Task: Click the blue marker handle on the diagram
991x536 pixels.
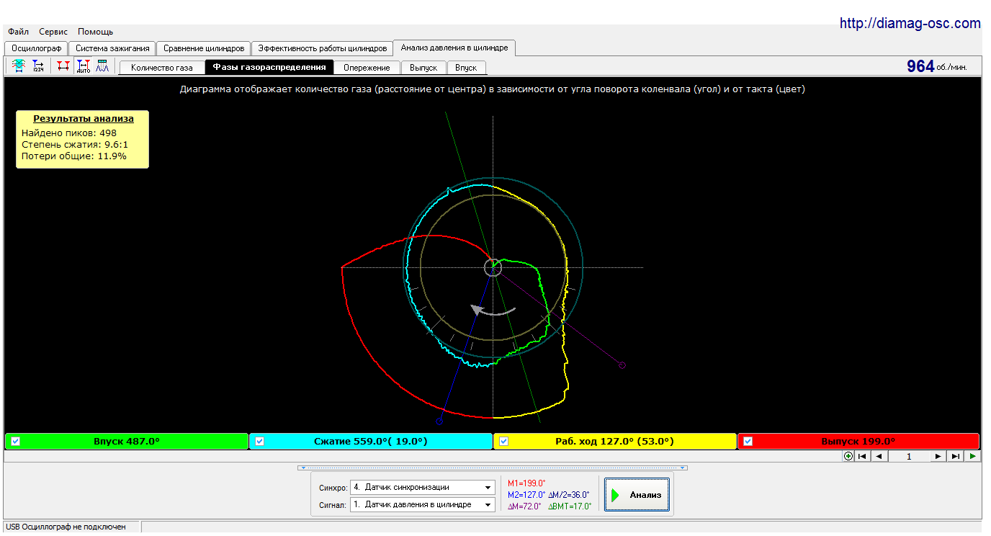Action: 439,420
